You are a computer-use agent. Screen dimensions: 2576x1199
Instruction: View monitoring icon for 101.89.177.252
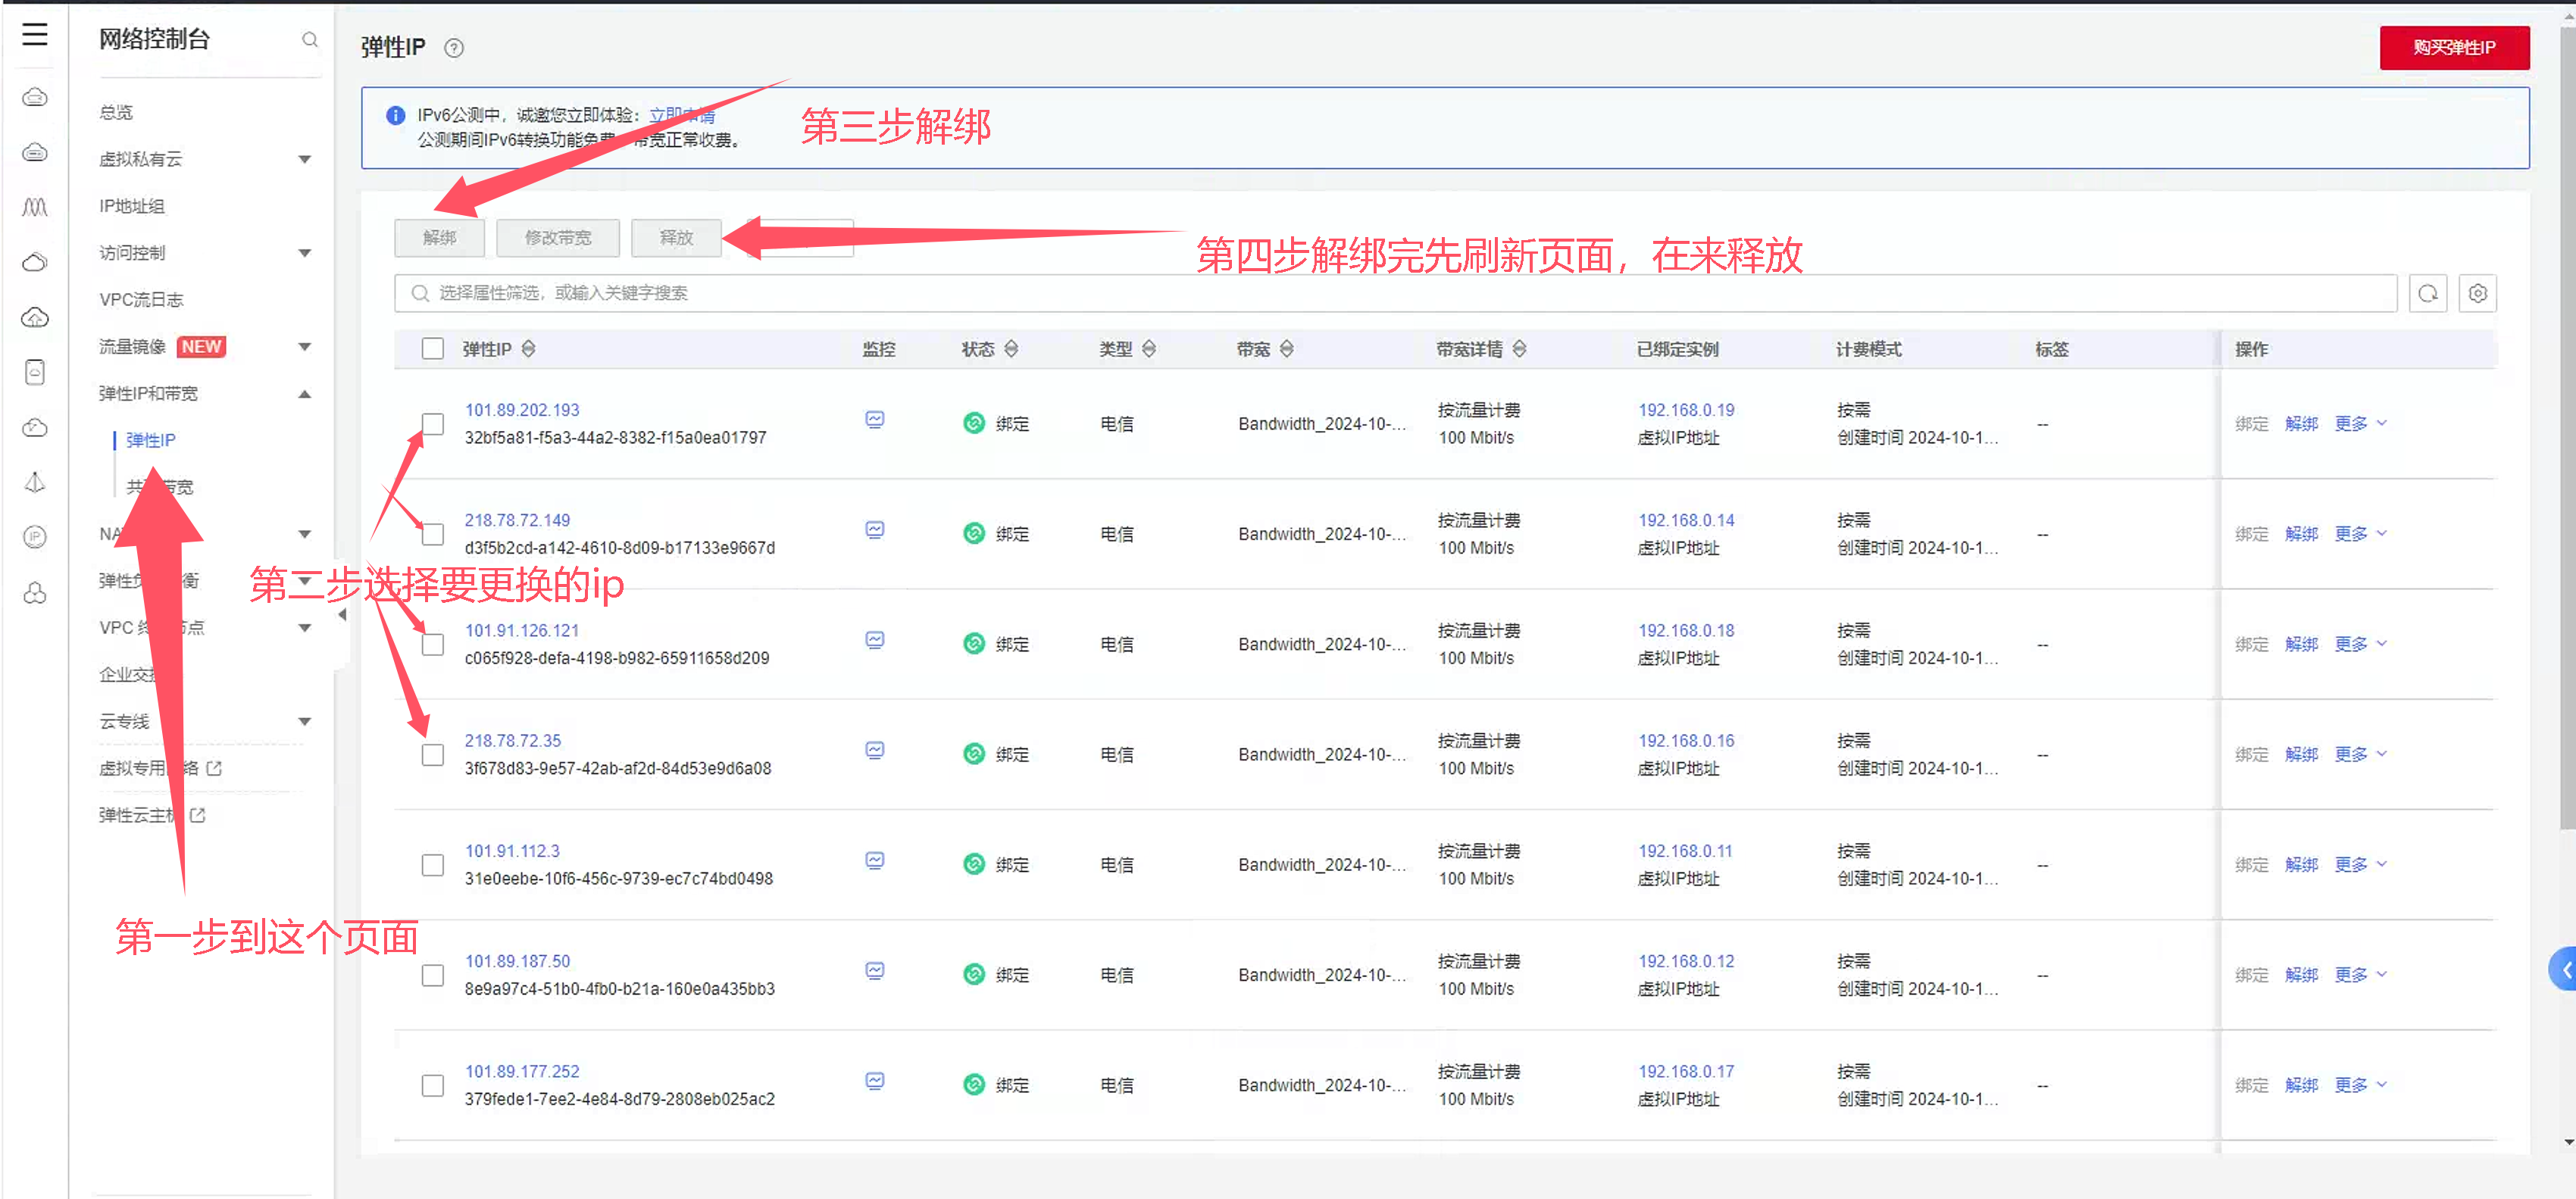click(x=875, y=1081)
